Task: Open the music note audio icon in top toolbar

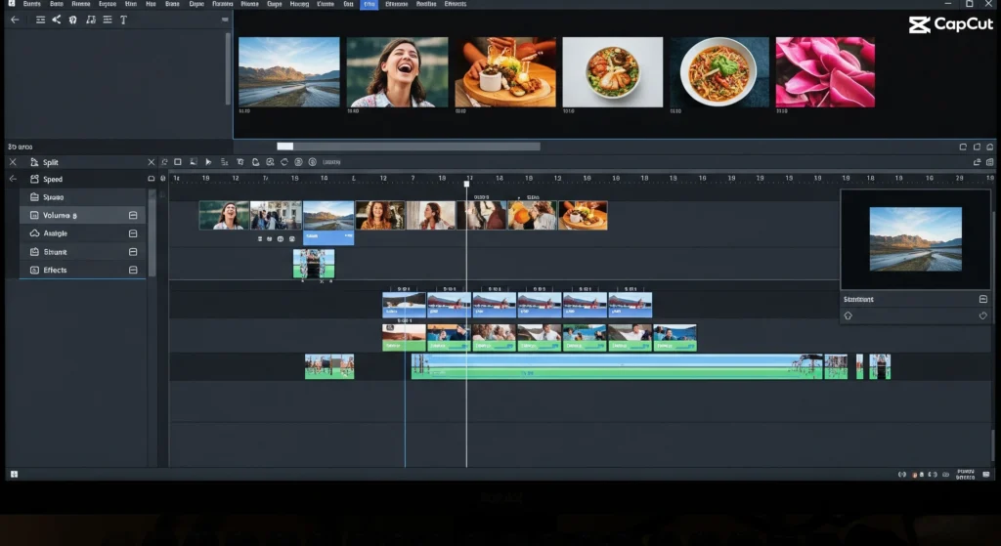Action: pyautogui.click(x=91, y=20)
